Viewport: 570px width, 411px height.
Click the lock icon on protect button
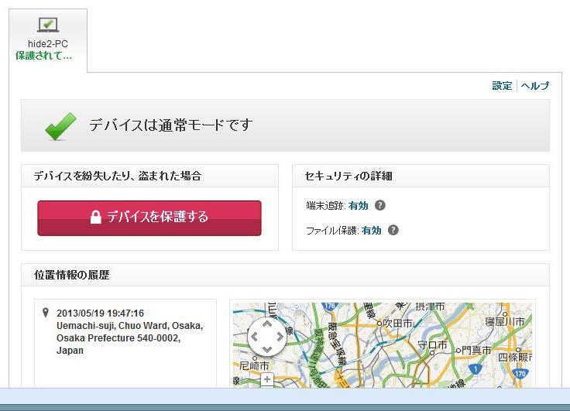click(95, 217)
